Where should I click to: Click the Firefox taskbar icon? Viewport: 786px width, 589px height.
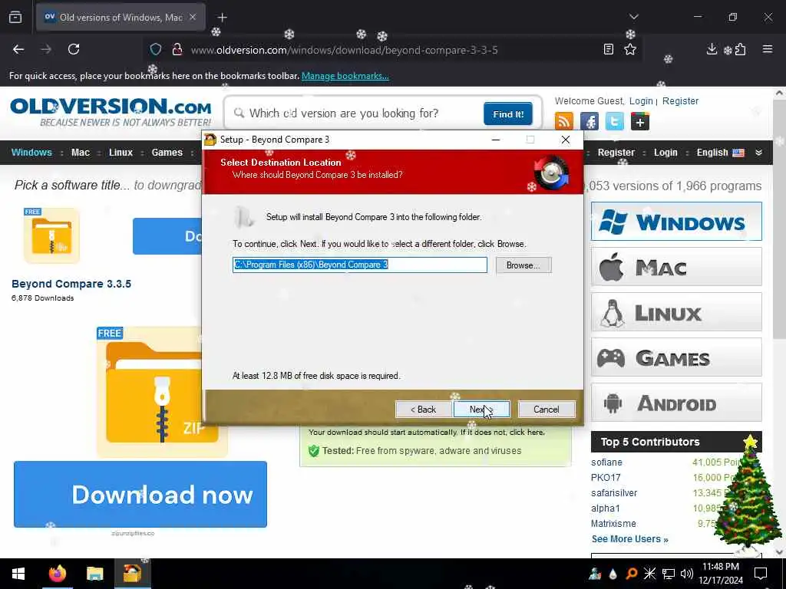[x=57, y=574]
